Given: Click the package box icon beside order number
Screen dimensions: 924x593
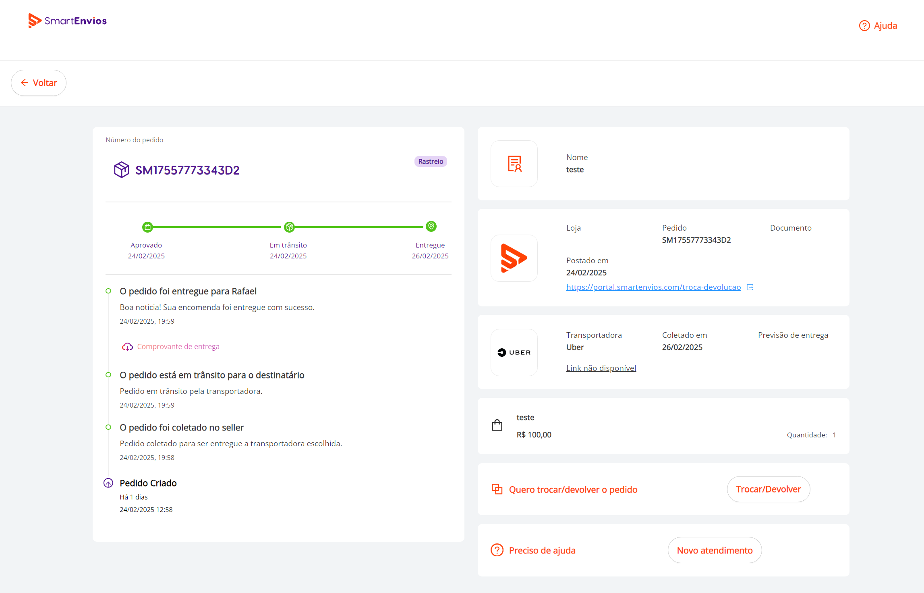Looking at the screenshot, I should tap(121, 170).
